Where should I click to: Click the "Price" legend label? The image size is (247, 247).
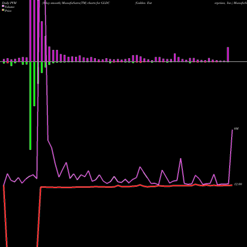coord(8,11)
